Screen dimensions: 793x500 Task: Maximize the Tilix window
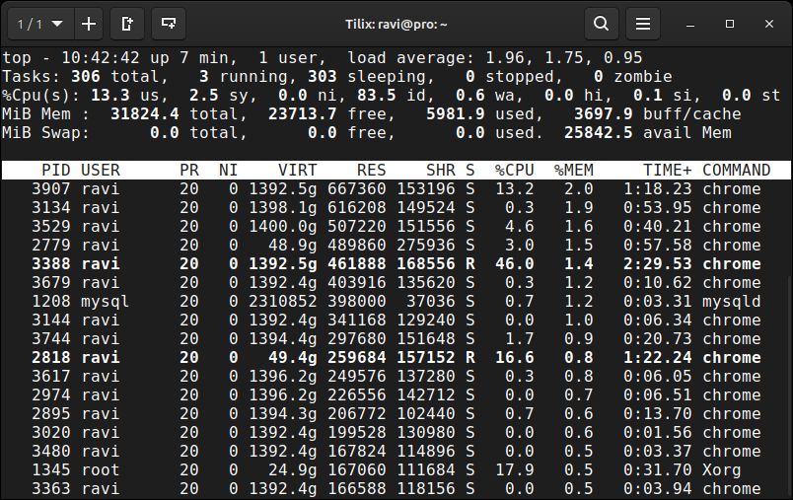click(730, 25)
